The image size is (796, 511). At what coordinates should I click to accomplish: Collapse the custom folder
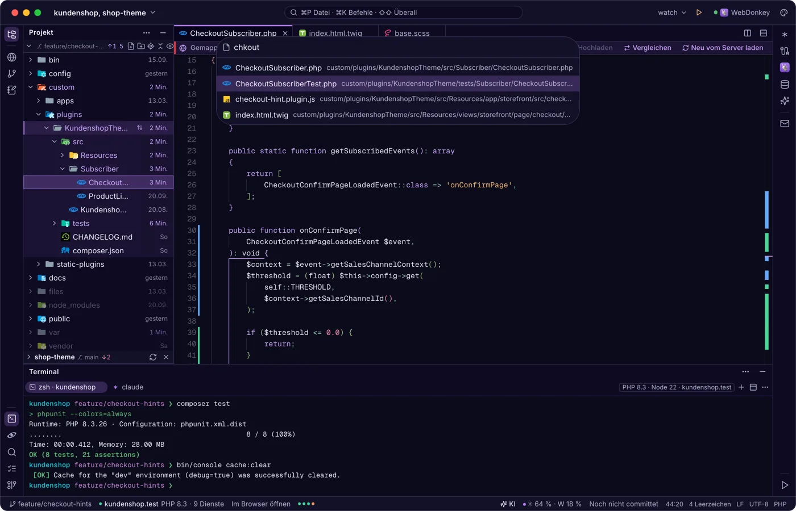[x=30, y=87]
